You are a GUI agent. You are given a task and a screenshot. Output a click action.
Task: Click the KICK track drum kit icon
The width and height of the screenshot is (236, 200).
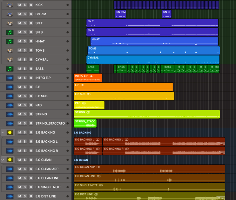pos(10,5)
